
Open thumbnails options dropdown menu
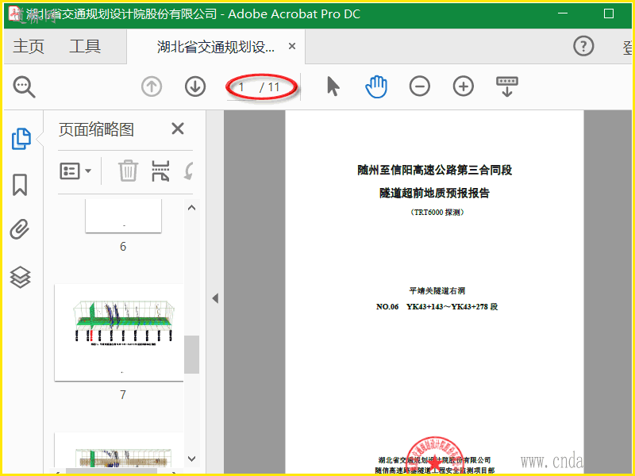[x=75, y=171]
